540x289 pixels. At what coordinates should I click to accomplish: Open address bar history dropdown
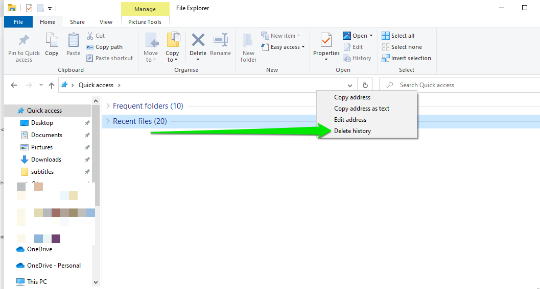click(x=350, y=85)
